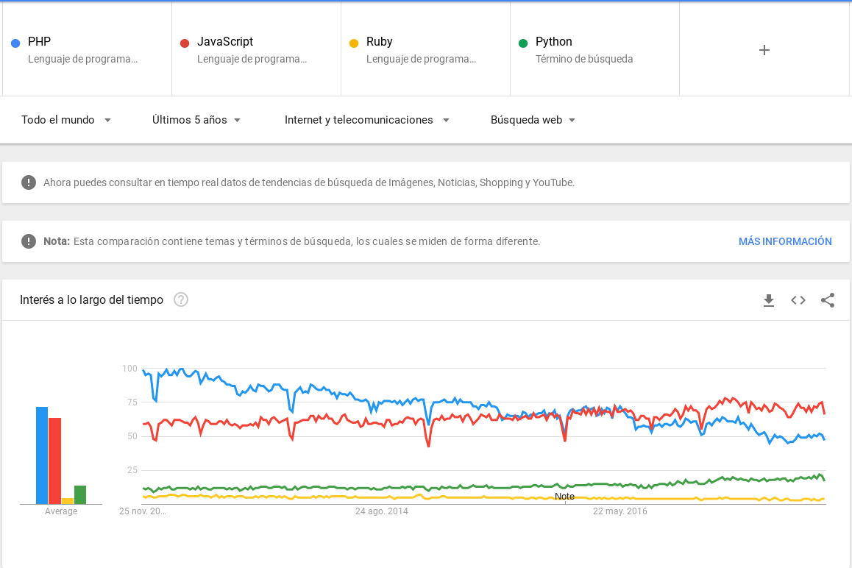Add a new comparison term with the plus
This screenshot has height=568, width=852.
point(764,49)
